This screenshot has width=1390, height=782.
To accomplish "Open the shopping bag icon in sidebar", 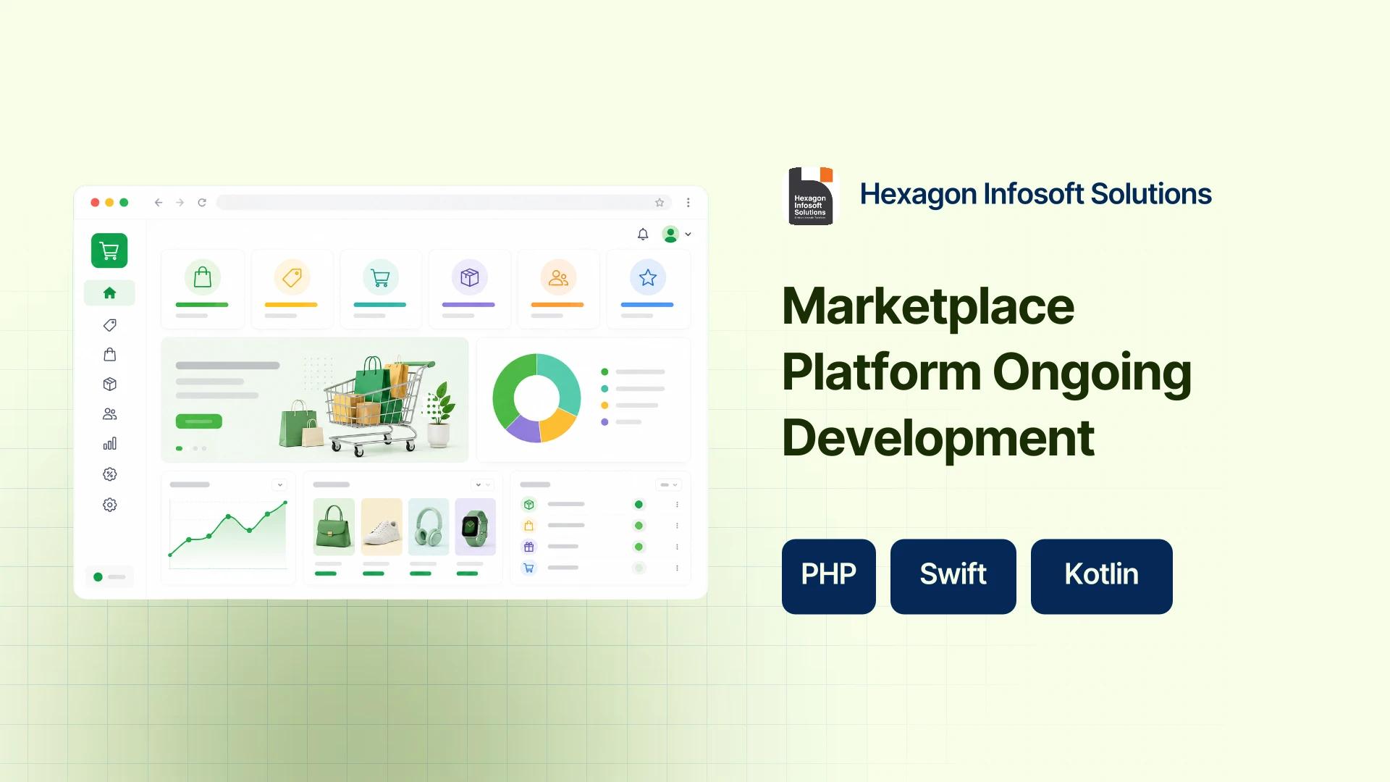I will [x=109, y=355].
